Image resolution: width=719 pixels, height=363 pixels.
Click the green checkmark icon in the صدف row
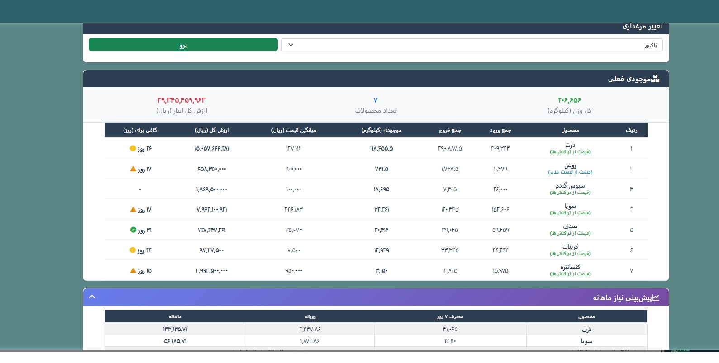pos(133,230)
